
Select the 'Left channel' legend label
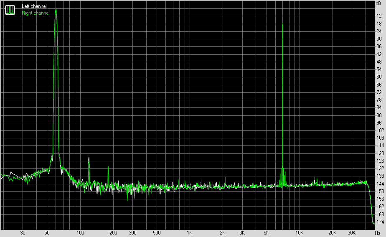(x=34, y=6)
